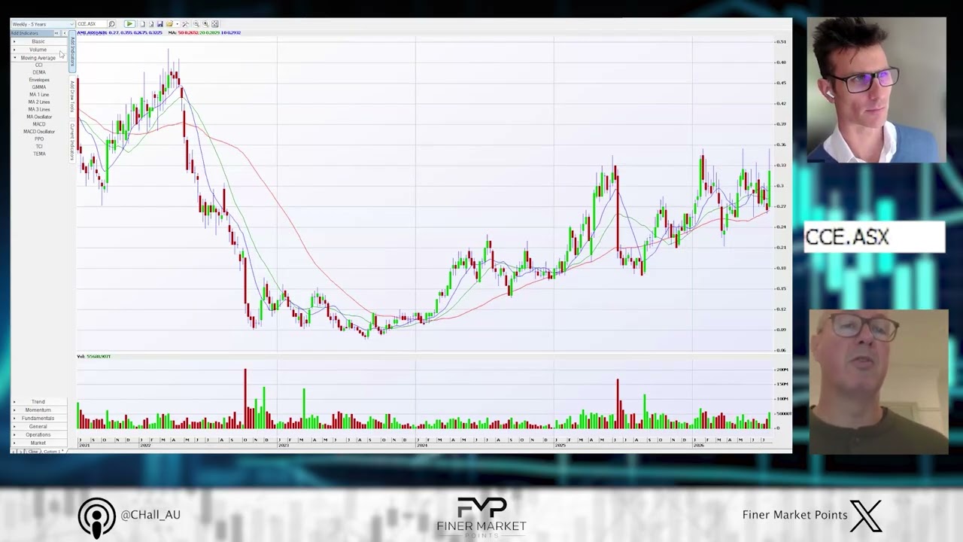Screen dimensions: 963x542
Task: Open the arrow beside the folder icon
Action: (177, 24)
